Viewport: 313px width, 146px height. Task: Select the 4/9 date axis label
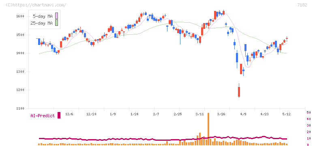coord(243,114)
